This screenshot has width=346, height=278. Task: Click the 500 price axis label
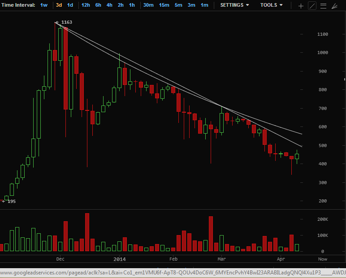(323, 146)
